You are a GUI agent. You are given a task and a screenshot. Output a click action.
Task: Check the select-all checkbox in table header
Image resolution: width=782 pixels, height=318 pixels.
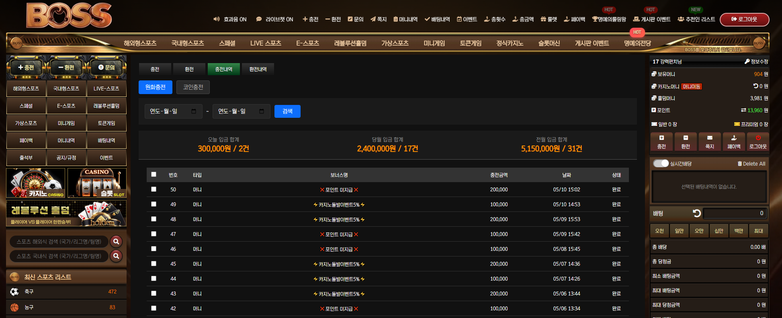tap(154, 174)
